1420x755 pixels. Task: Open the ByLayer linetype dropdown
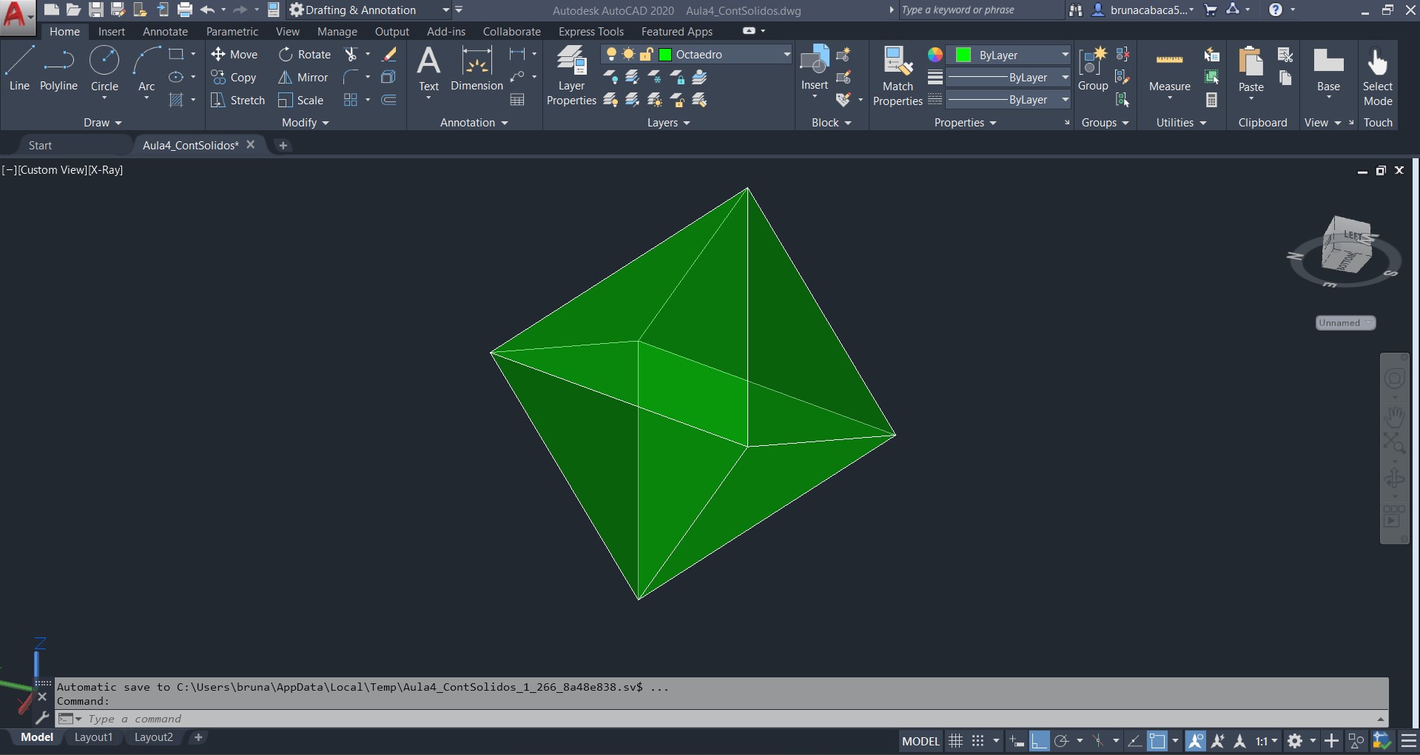(x=1065, y=99)
